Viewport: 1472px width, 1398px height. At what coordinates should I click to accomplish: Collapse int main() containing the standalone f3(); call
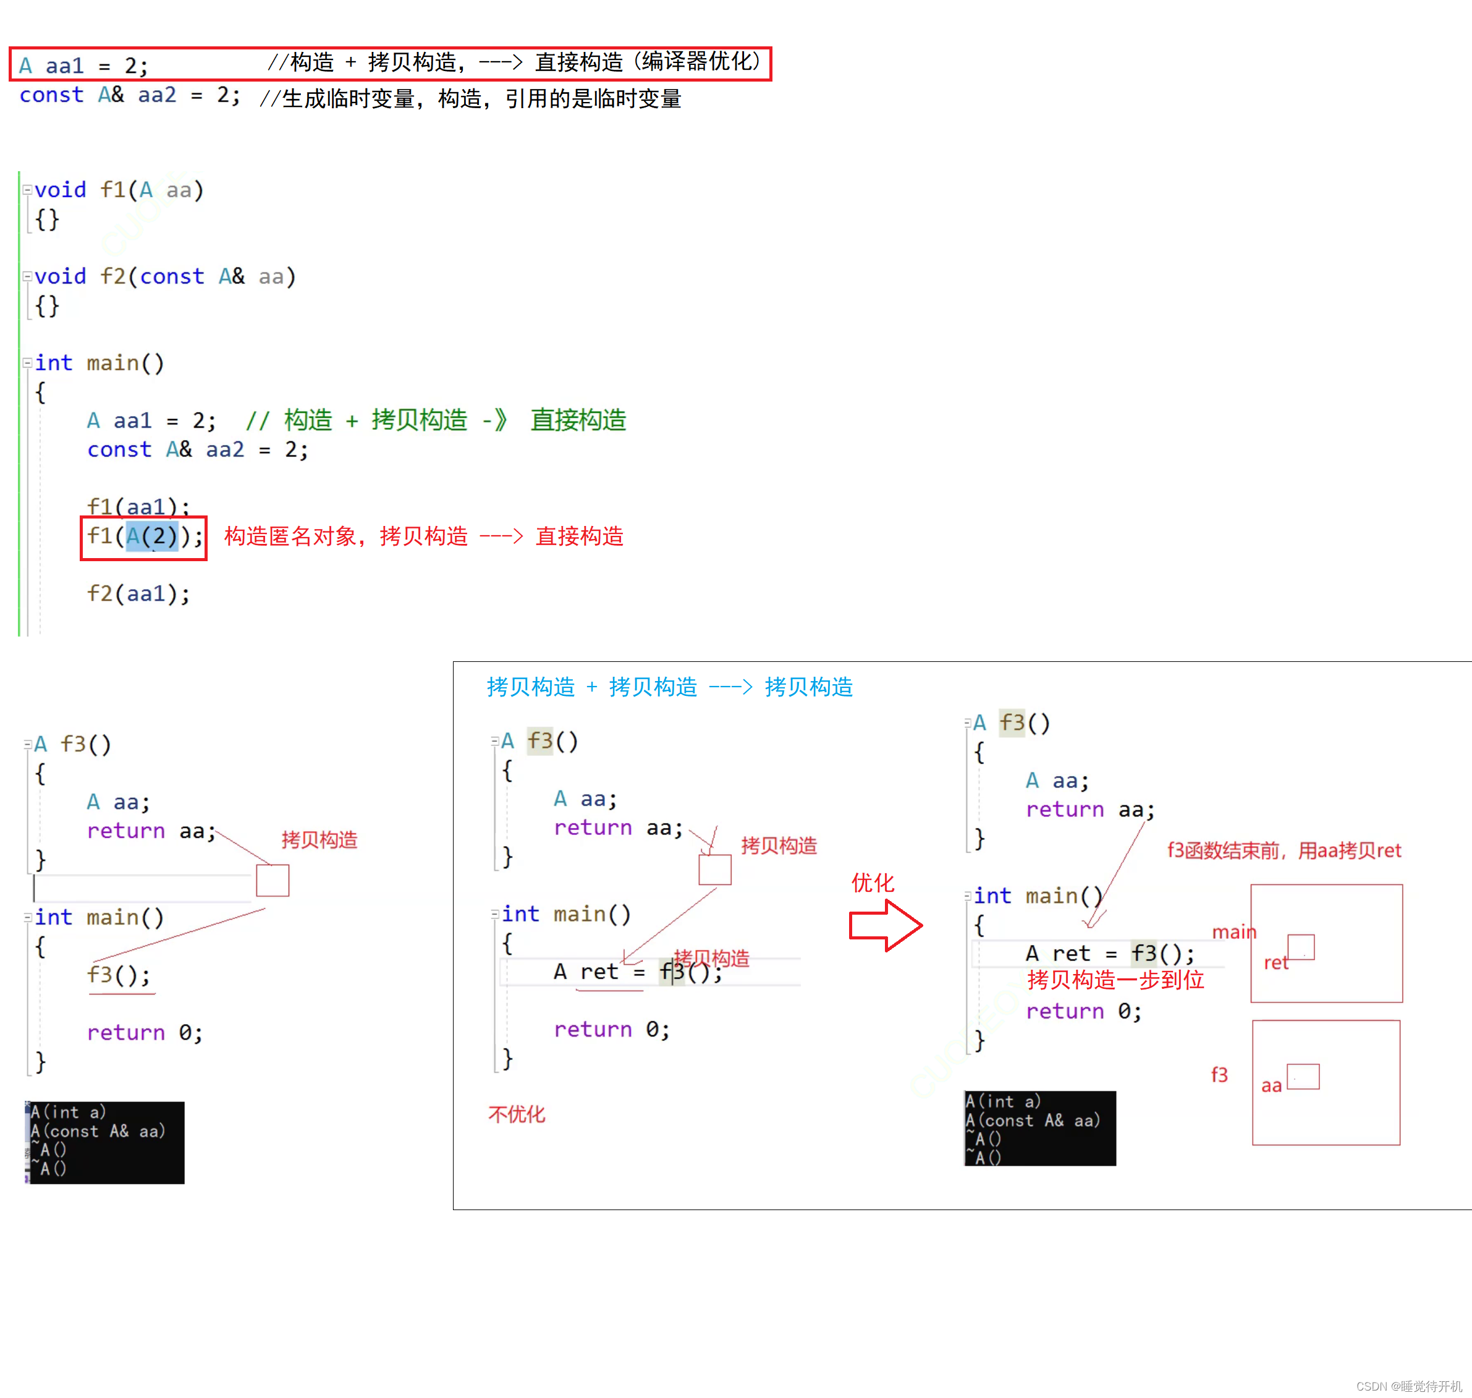point(28,917)
